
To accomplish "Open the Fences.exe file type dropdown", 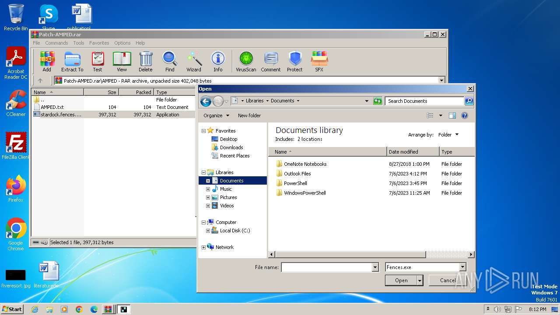I will pos(462,267).
